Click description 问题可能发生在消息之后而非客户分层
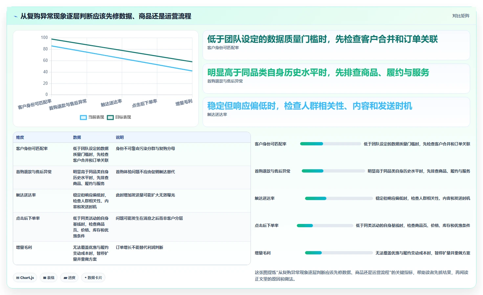 [x=149, y=218]
